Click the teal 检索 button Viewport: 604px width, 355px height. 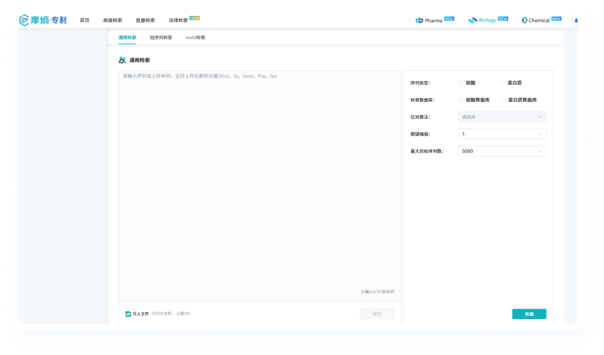(529, 314)
